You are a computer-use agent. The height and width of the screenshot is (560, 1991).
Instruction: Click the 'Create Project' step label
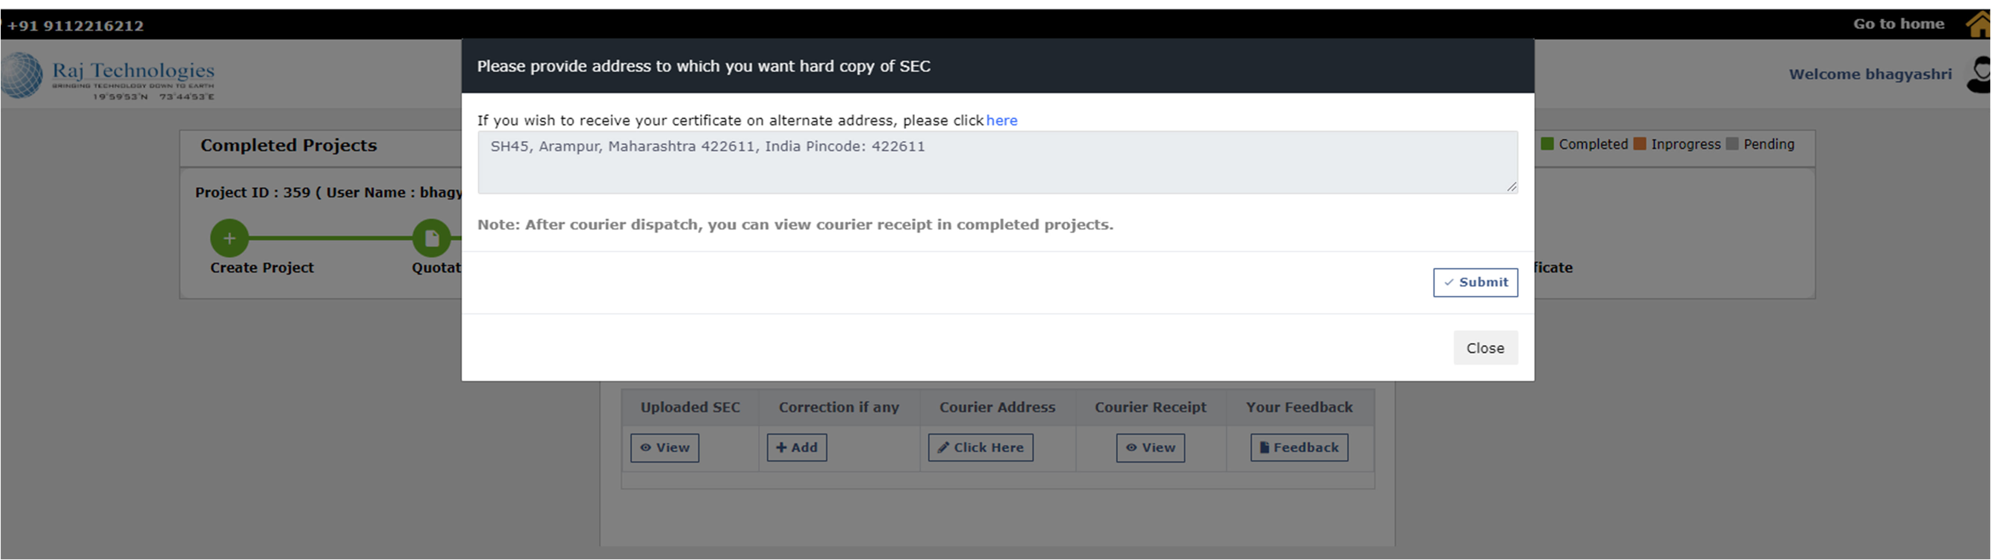tap(262, 267)
